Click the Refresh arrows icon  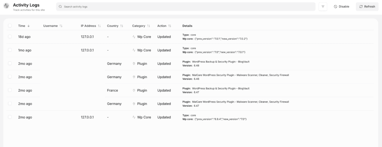pos(361,7)
